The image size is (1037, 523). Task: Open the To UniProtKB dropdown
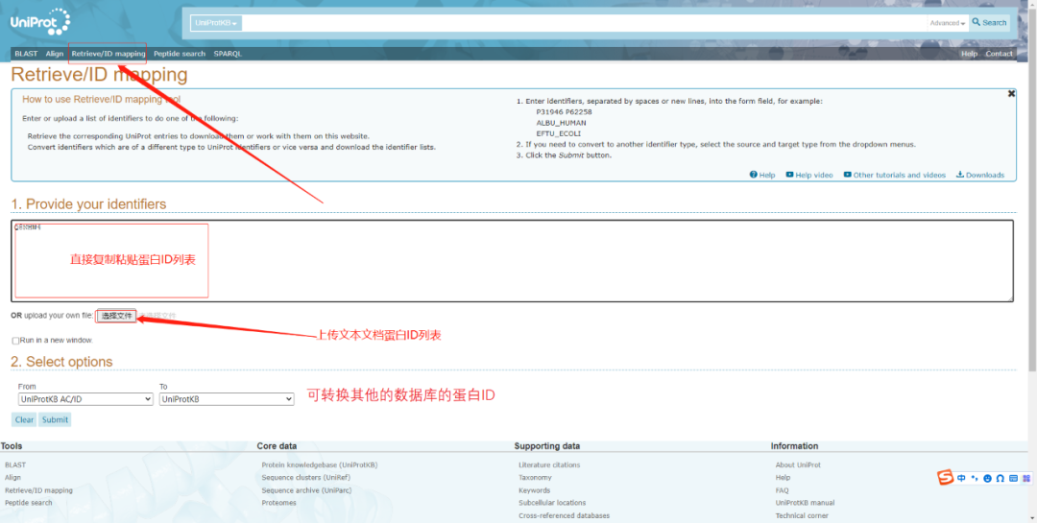pos(227,399)
